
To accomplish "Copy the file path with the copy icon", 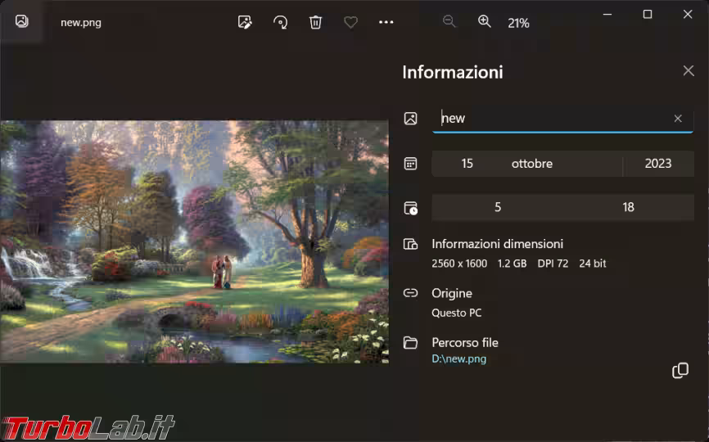I will click(680, 371).
